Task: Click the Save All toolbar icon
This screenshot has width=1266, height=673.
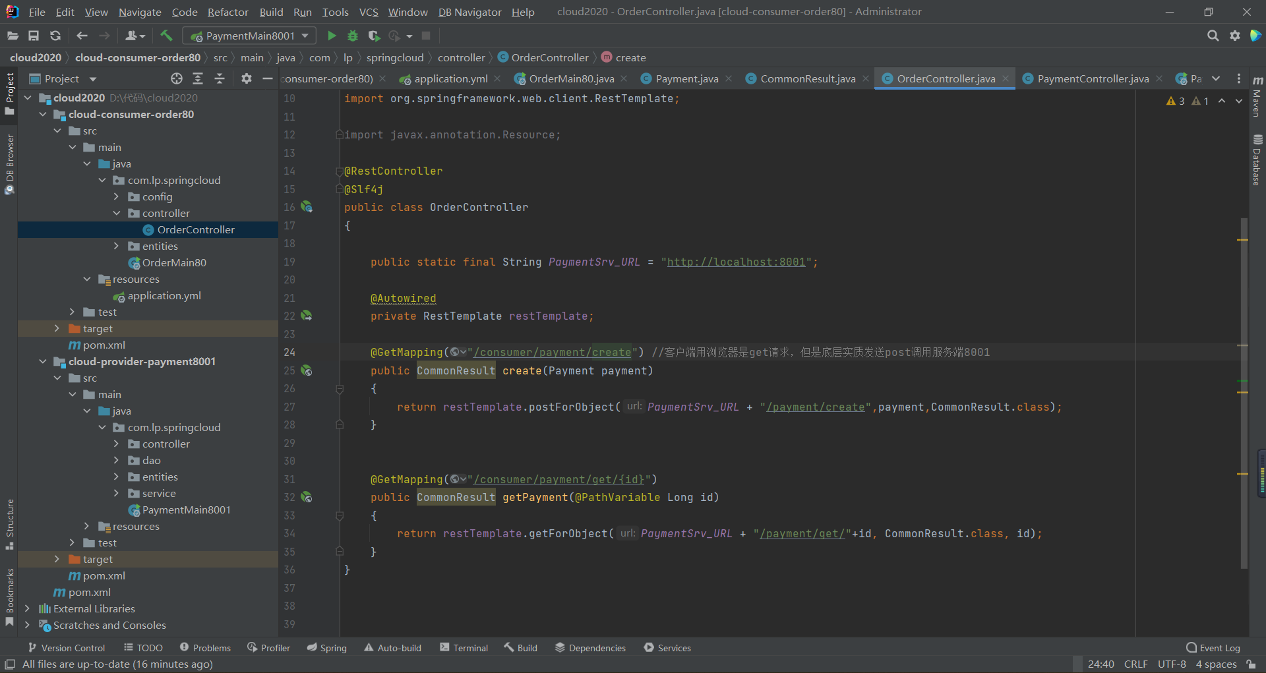Action: (x=34, y=36)
